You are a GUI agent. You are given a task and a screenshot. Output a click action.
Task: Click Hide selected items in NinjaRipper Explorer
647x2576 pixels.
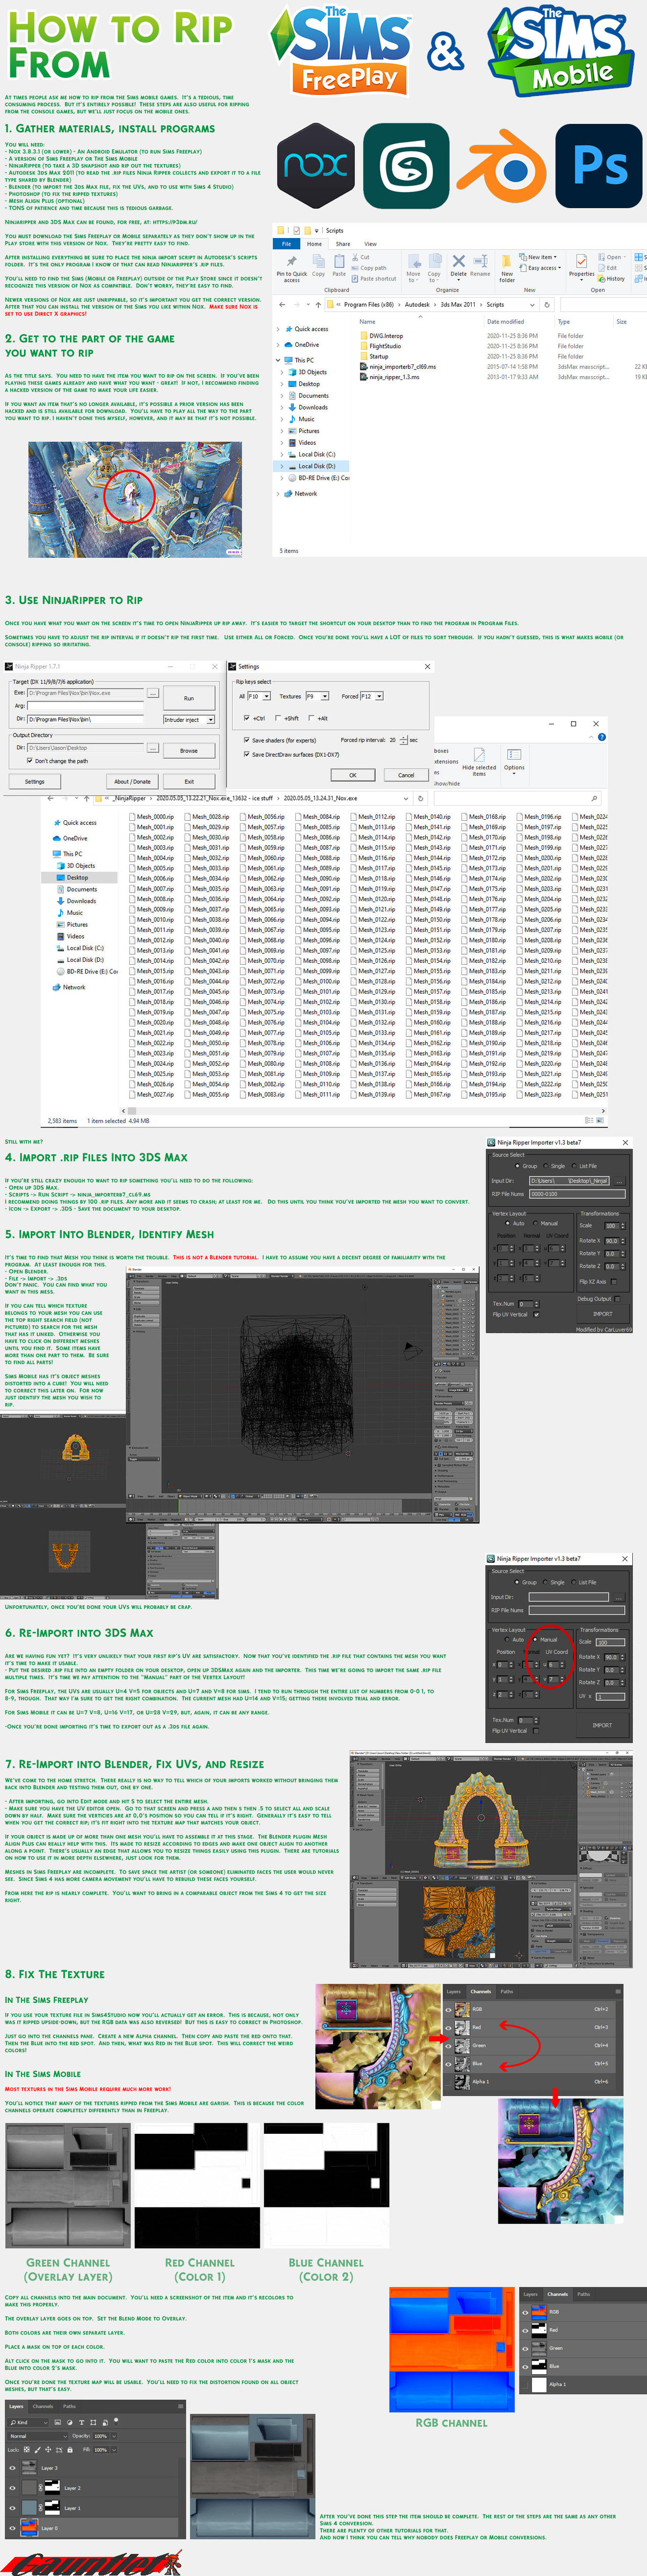click(x=479, y=761)
